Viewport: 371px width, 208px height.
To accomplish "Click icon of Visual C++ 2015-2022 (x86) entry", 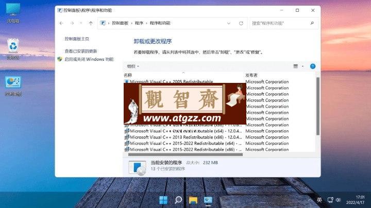I will tap(127, 149).
